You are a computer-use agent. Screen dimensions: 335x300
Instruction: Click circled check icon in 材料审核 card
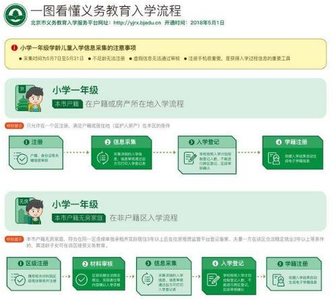(x=82, y=280)
